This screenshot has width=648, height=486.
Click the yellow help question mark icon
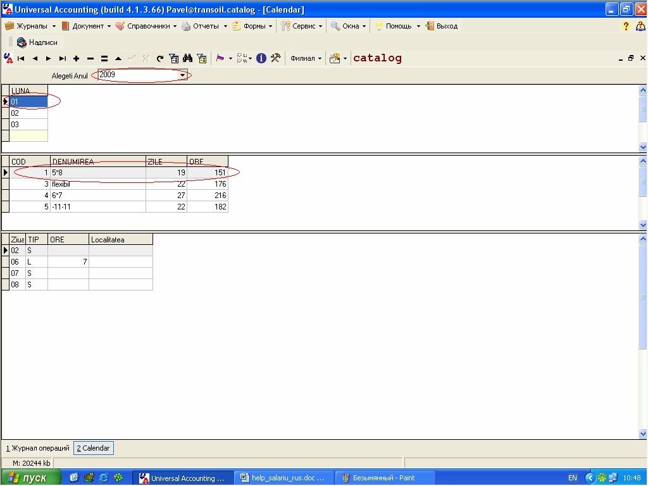(626, 26)
